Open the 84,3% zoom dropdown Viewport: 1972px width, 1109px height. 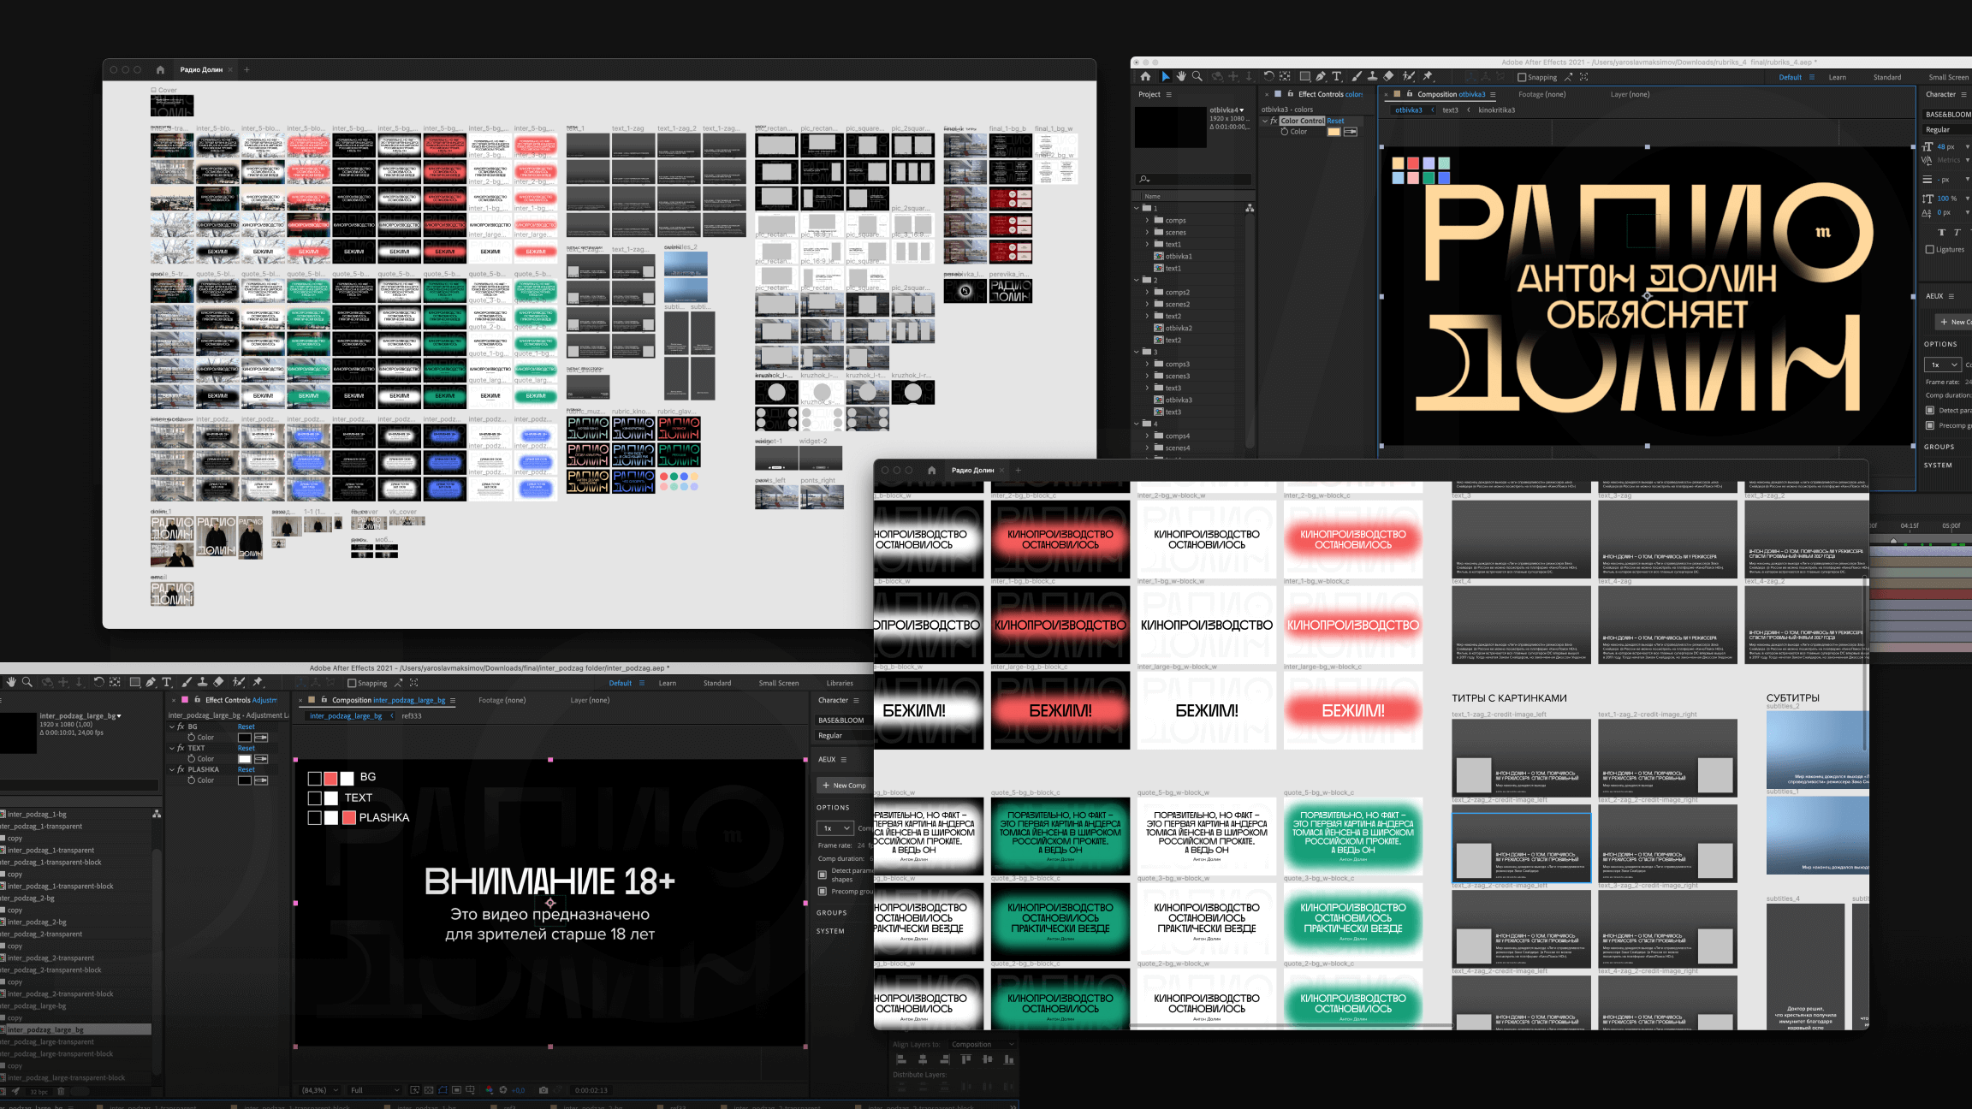click(320, 1090)
